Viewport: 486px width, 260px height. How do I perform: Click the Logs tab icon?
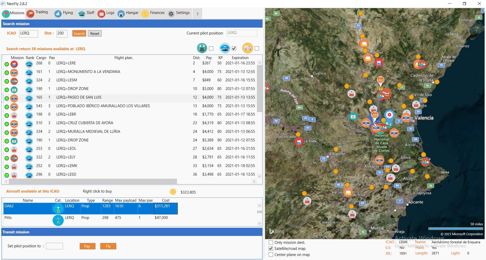click(101, 13)
